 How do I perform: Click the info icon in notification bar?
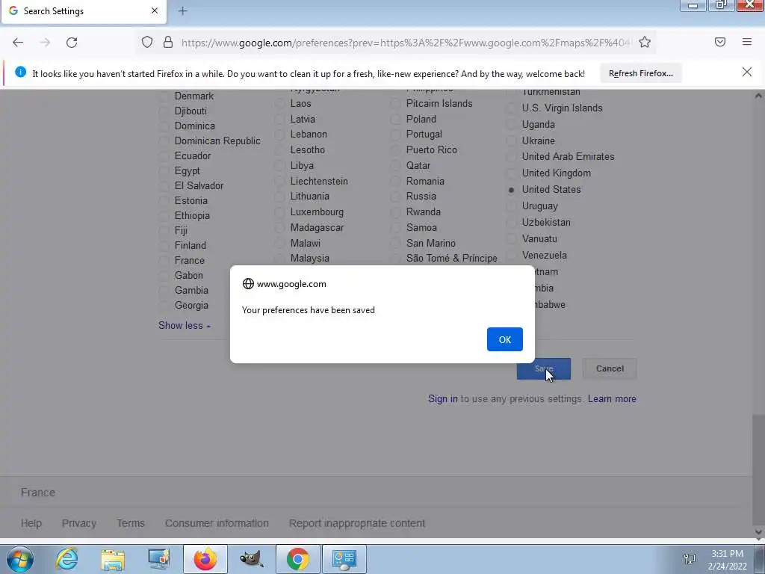20,72
